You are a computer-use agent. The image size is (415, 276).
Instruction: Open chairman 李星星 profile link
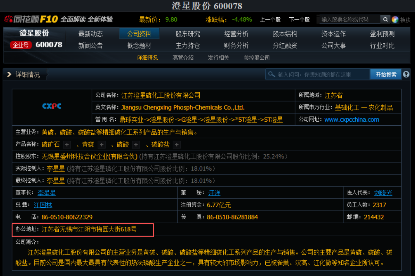(47, 193)
